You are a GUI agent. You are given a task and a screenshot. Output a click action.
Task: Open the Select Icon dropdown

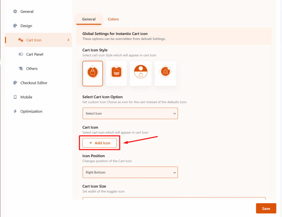pyautogui.click(x=130, y=113)
